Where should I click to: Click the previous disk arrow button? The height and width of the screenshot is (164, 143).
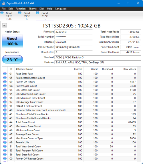(x=5, y=25)
